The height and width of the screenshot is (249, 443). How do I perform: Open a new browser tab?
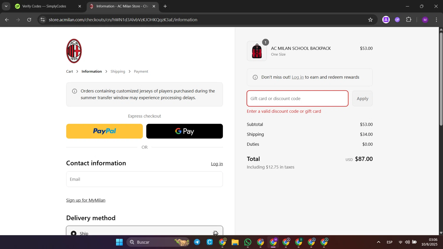(x=165, y=6)
